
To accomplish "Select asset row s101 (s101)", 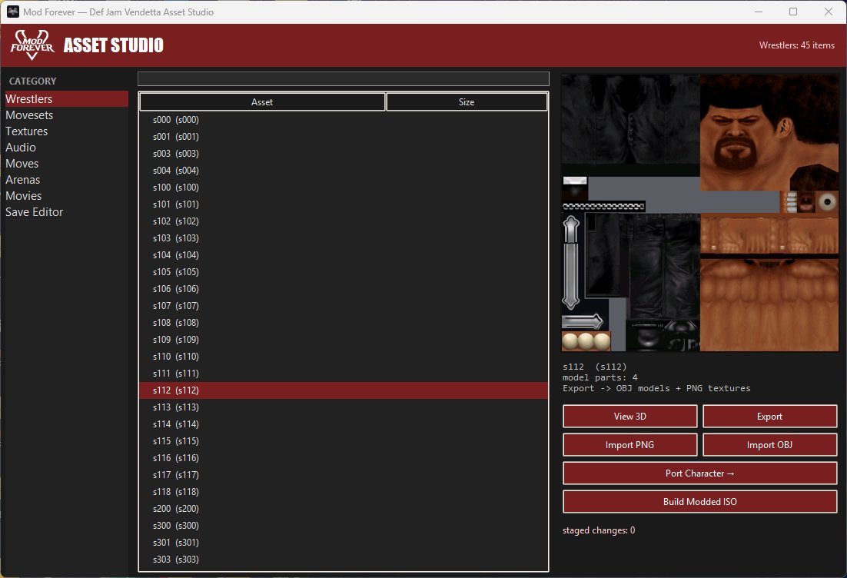I will click(344, 204).
